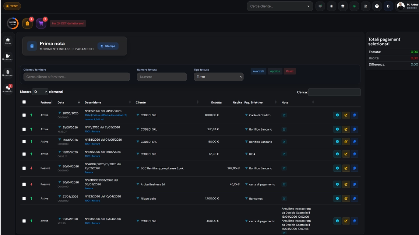This screenshot has width=419, height=235.
Task: Filter by payment Carta di Credito funnel
Action: (x=246, y=115)
